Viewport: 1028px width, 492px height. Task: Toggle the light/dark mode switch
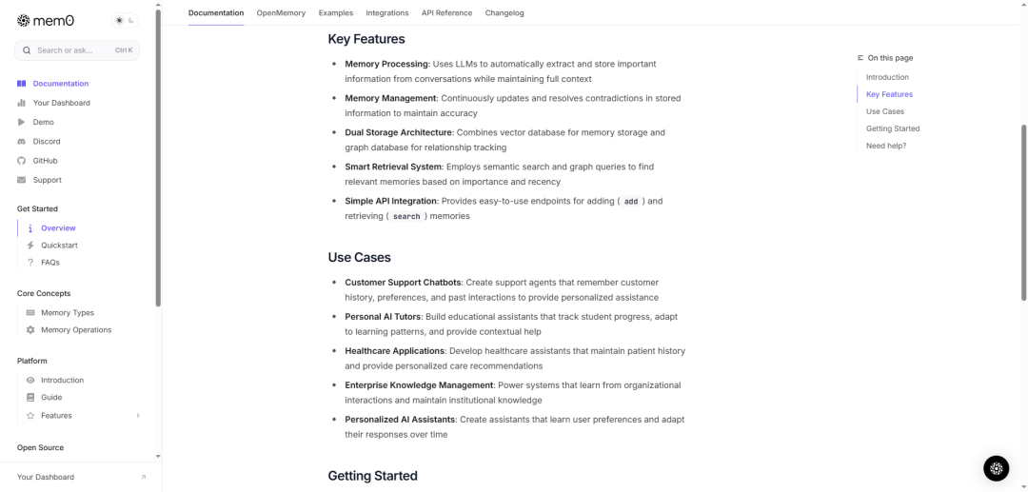pos(126,21)
